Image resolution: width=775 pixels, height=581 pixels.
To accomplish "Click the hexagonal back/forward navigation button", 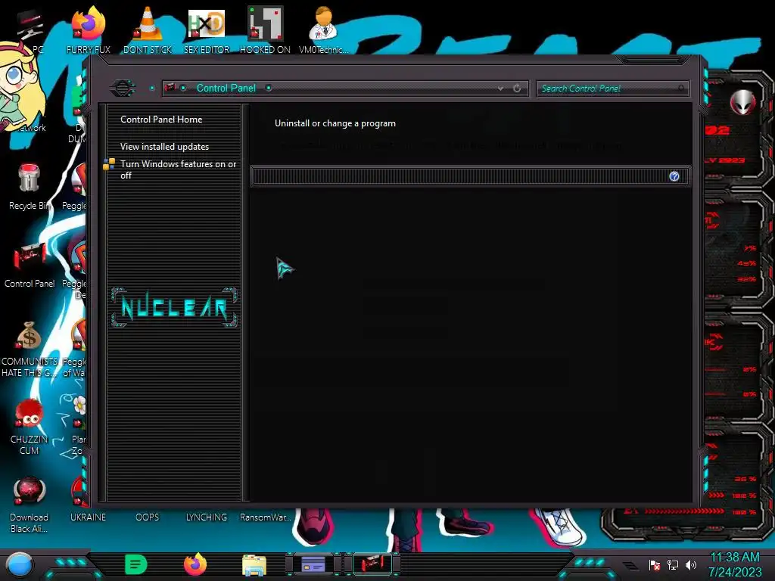I will pyautogui.click(x=123, y=88).
